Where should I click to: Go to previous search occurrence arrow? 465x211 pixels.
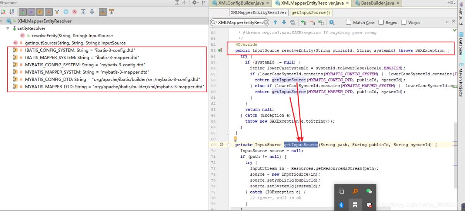coord(276,22)
